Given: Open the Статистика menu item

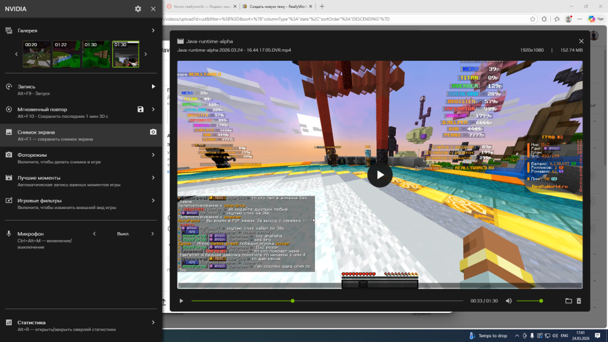Looking at the screenshot, I should (153, 323).
